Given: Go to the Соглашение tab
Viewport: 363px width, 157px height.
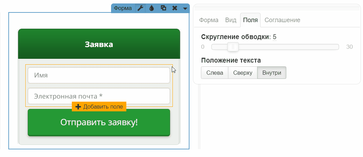Looking at the screenshot, I should (x=282, y=20).
